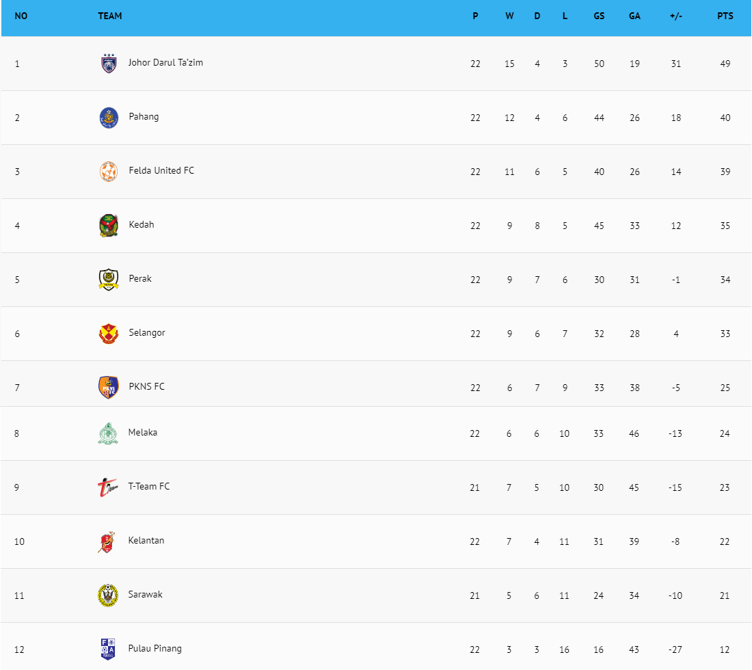The image size is (752, 670).
Task: Click the Pahang team logo
Action: tap(108, 118)
